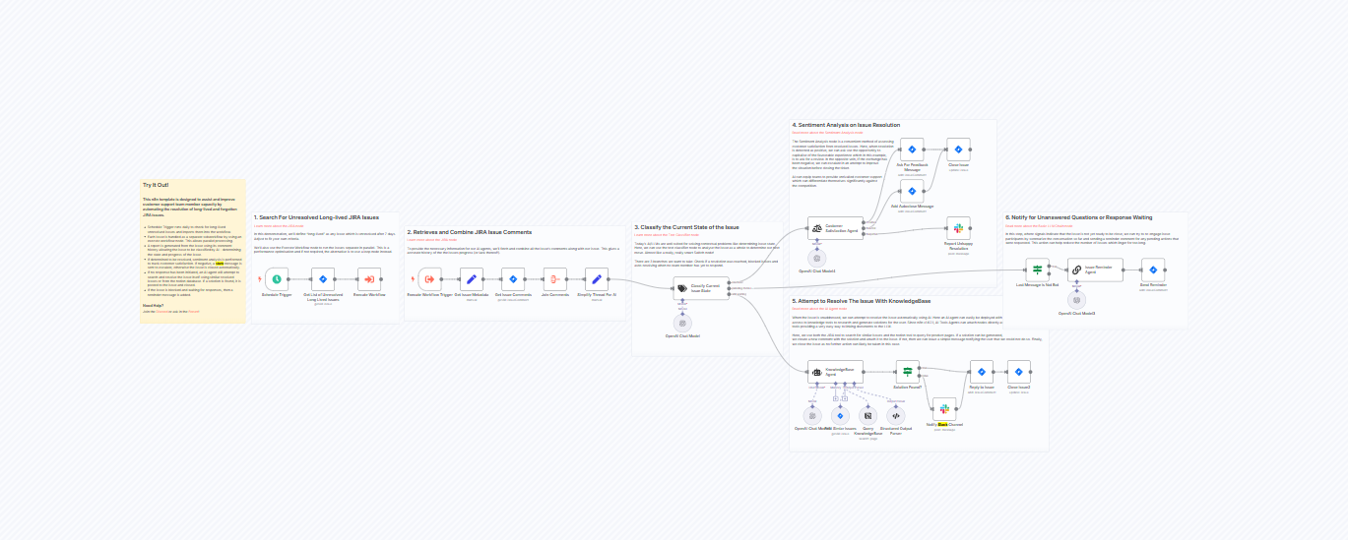Select the yellow Try It Out sticky note
Viewport: 1348px width, 540px height.
[193, 251]
